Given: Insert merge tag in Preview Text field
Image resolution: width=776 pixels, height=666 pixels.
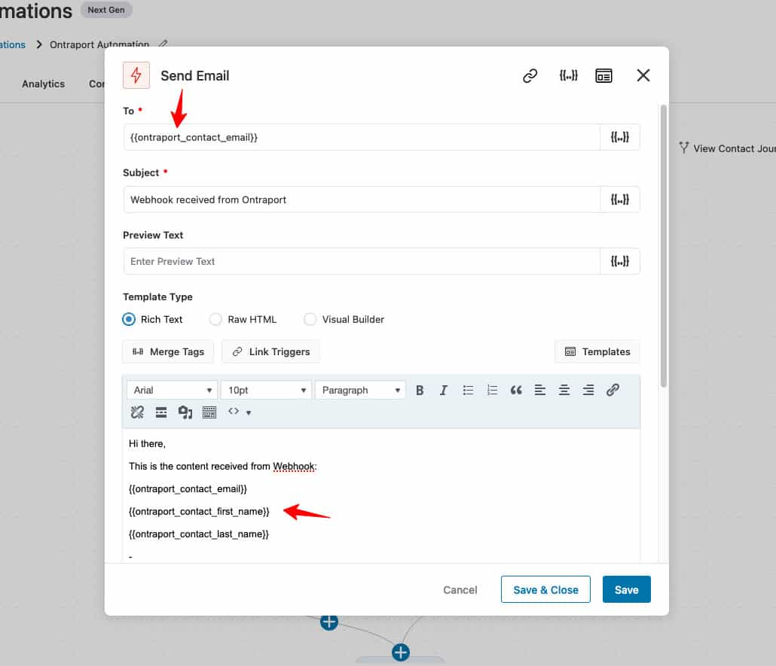Looking at the screenshot, I should pos(619,261).
